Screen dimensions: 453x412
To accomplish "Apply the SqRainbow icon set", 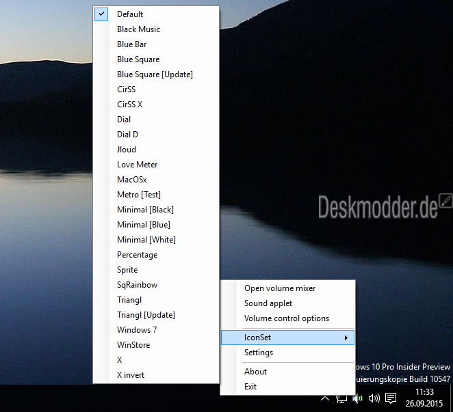I will pos(137,285).
